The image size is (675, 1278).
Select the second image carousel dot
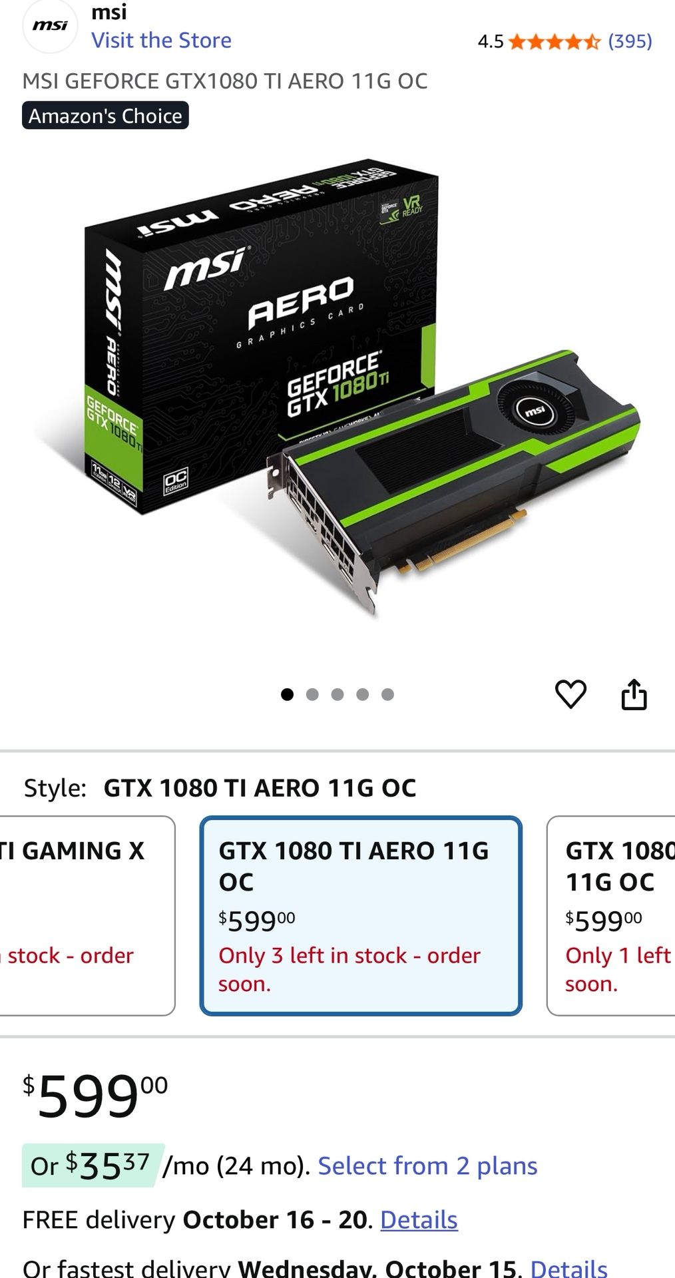[312, 694]
